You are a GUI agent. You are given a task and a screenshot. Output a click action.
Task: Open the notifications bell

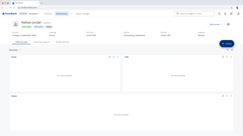pyautogui.click(x=225, y=14)
